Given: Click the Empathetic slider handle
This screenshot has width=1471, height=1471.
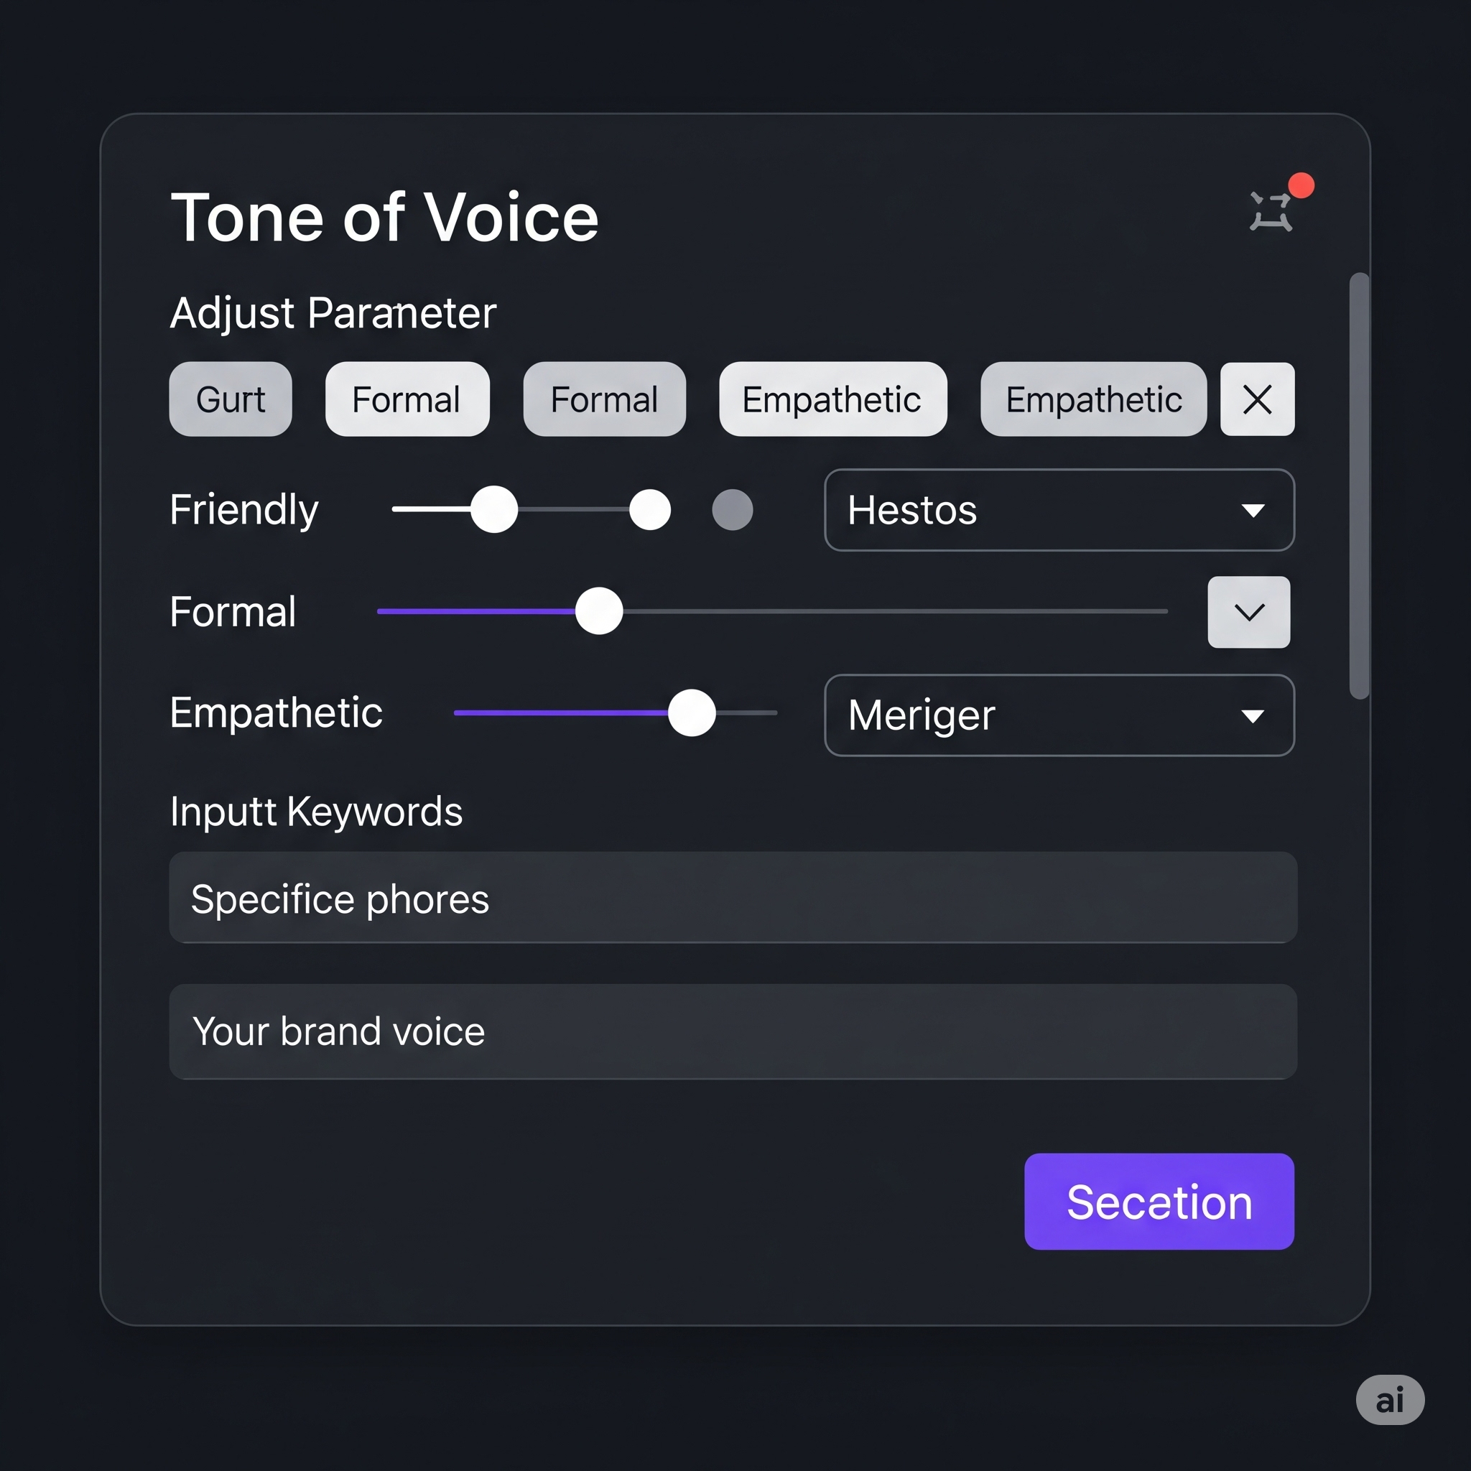Looking at the screenshot, I should tap(692, 713).
